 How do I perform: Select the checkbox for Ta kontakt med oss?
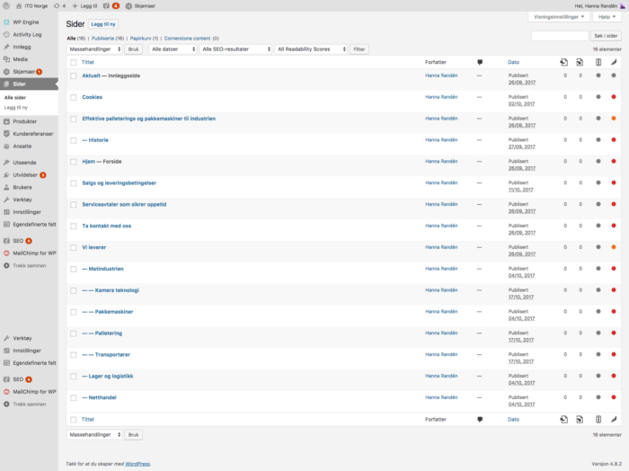pos(74,227)
